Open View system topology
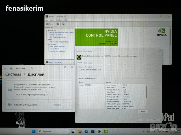This screenshot has width=181, height=135. click(x=57, y=46)
